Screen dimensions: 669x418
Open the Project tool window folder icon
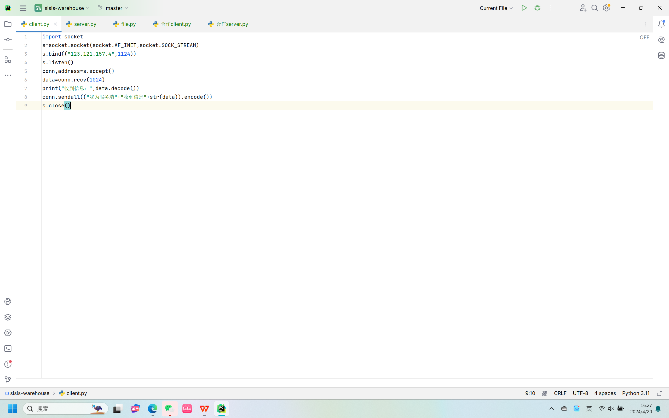[x=8, y=24]
